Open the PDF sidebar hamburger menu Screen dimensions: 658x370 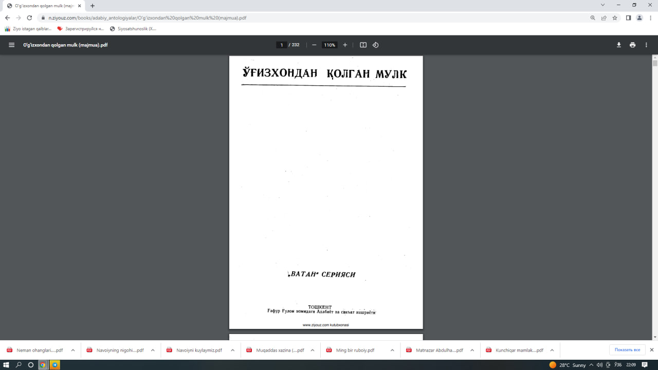11,45
